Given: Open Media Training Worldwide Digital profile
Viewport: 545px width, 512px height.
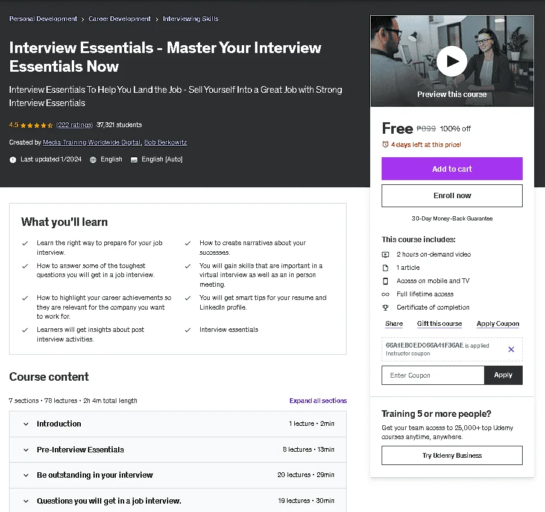Looking at the screenshot, I should coord(92,142).
